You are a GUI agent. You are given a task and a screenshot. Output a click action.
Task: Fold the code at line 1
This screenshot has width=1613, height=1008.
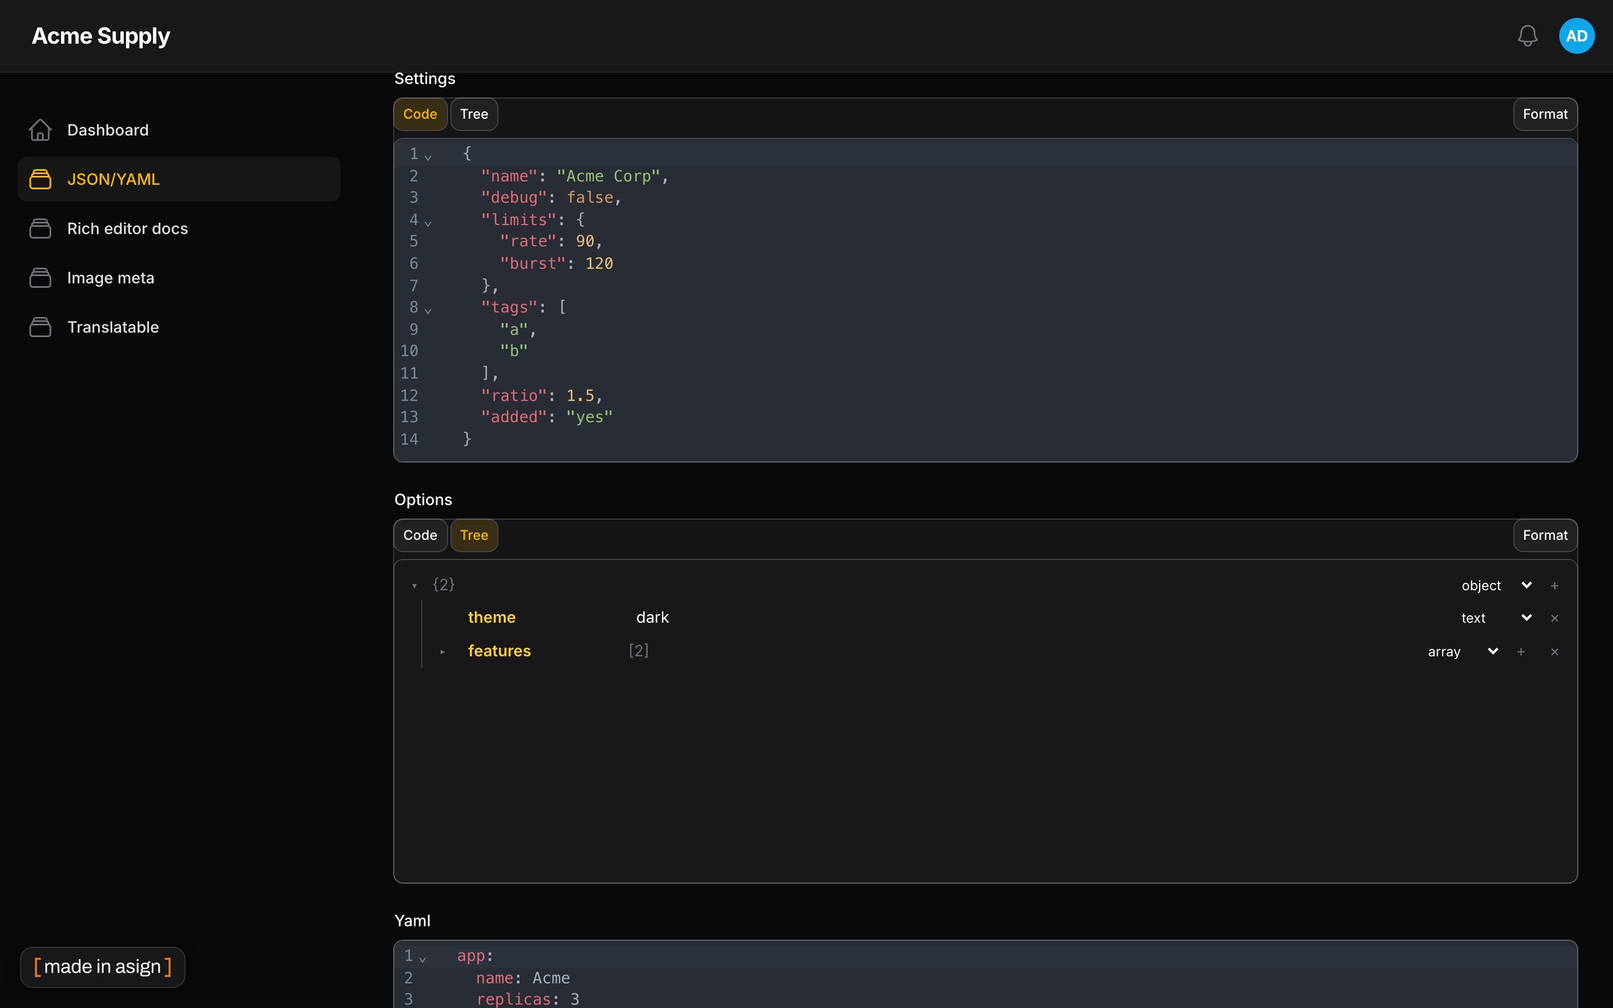[x=428, y=157]
